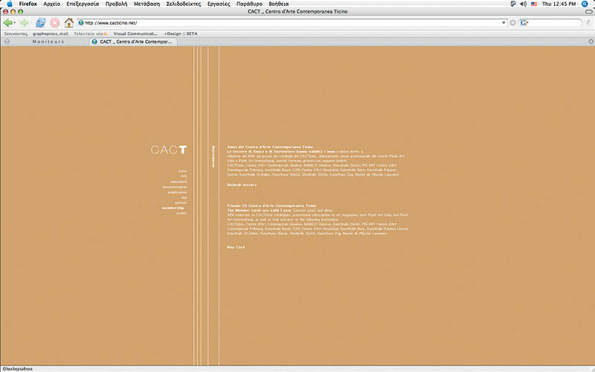Open the Αρχείο menu
Screen dimensions: 595x372
point(51,4)
